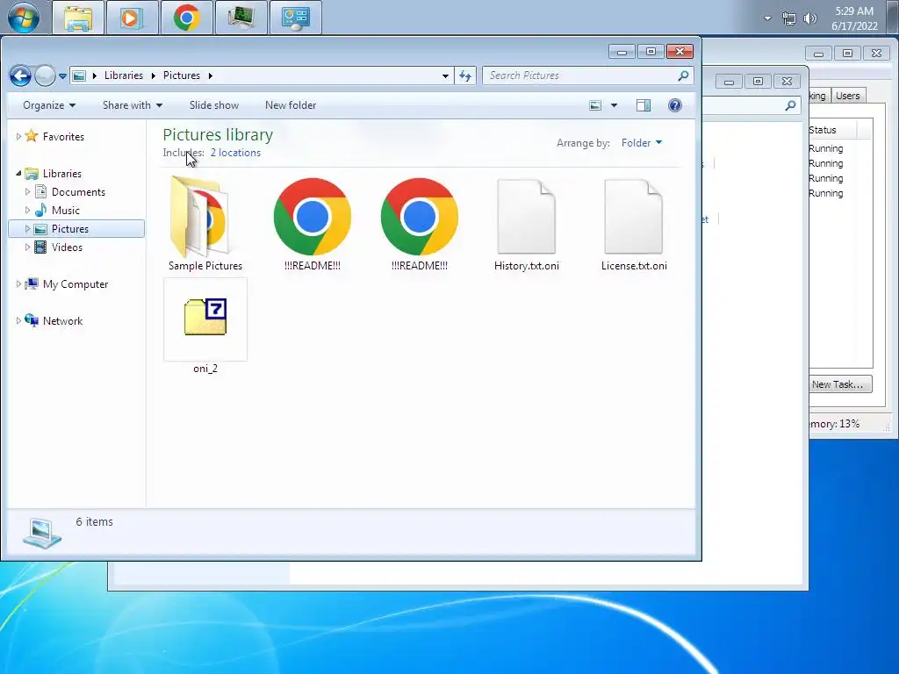899x674 pixels.
Task: Select the Music library
Action: [x=65, y=211]
